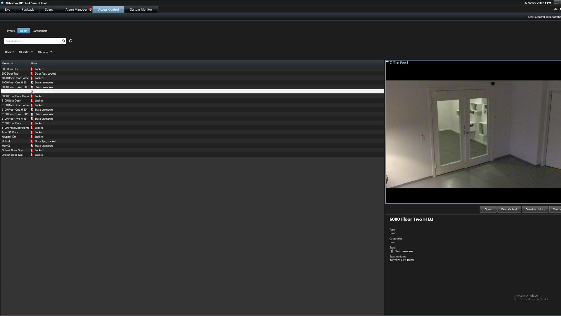Click the Alarm Manager red alert badge
The width and height of the screenshot is (561, 316).
point(90,10)
